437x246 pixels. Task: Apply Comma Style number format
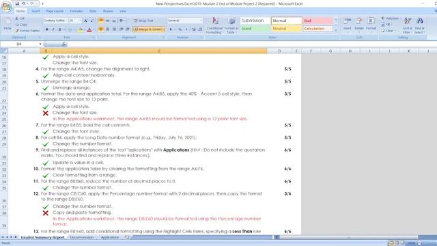186,29
